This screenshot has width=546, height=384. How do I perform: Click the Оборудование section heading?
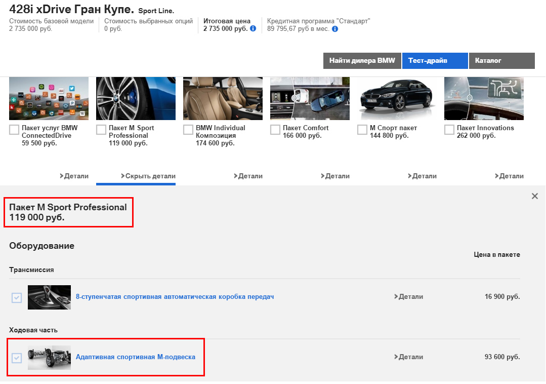point(42,246)
